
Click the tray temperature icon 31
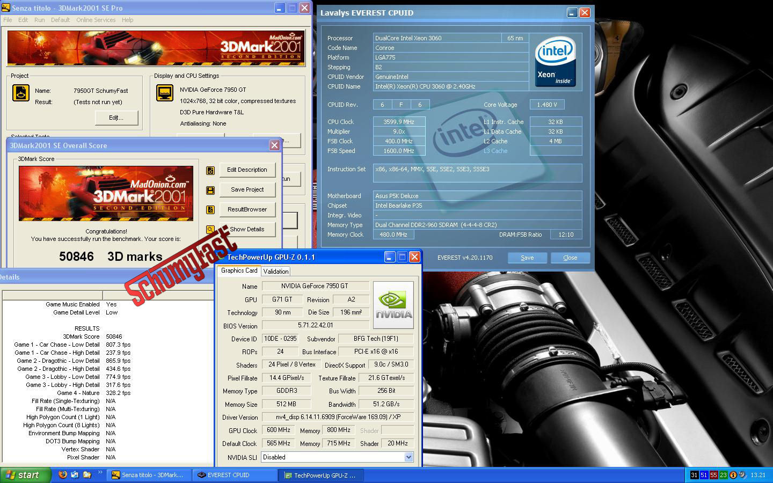694,475
